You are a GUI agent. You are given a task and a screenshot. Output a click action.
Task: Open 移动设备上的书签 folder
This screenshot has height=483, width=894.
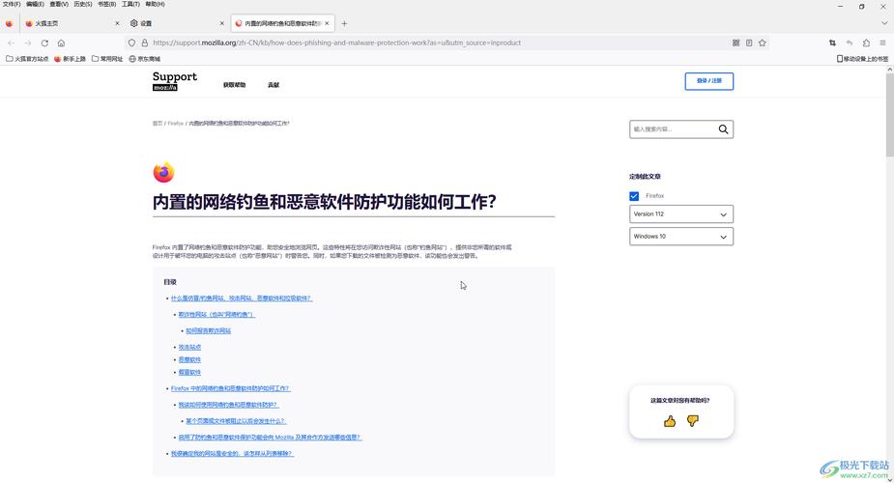862,59
